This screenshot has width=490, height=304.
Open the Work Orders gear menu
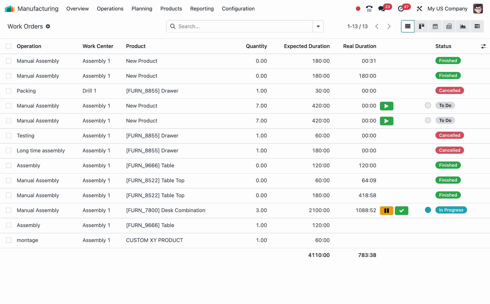pyautogui.click(x=48, y=26)
